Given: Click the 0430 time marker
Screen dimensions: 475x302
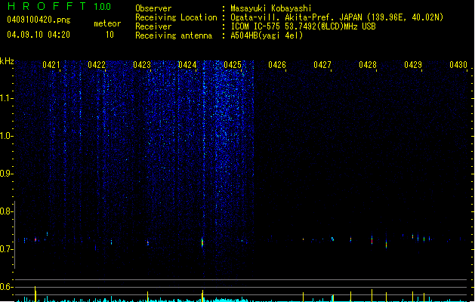Looking at the screenshot, I should (458, 65).
